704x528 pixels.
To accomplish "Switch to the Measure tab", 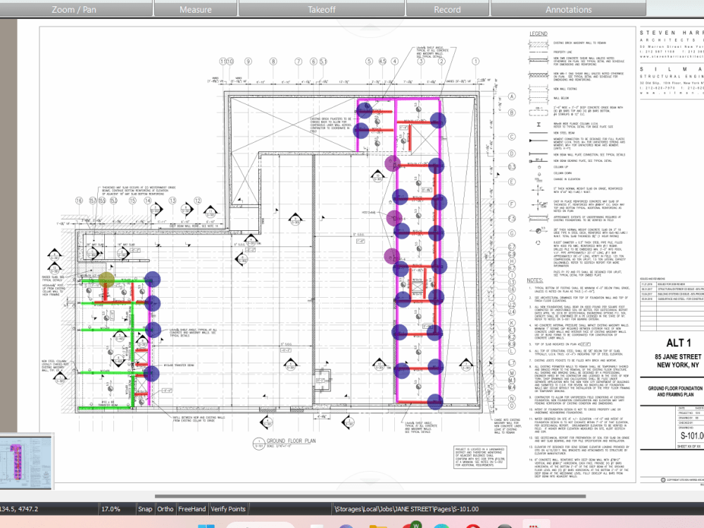I will coord(196,9).
